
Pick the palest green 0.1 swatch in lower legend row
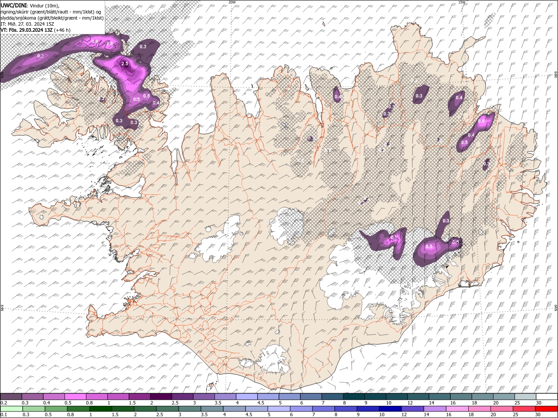point(11,409)
